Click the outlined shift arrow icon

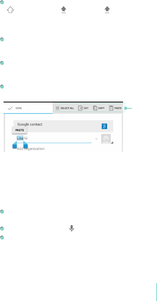click(10, 9)
